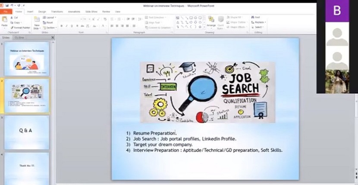358x185 pixels.
Task: Select the triangle shape in shapes gallery
Action: click(x=178, y=22)
